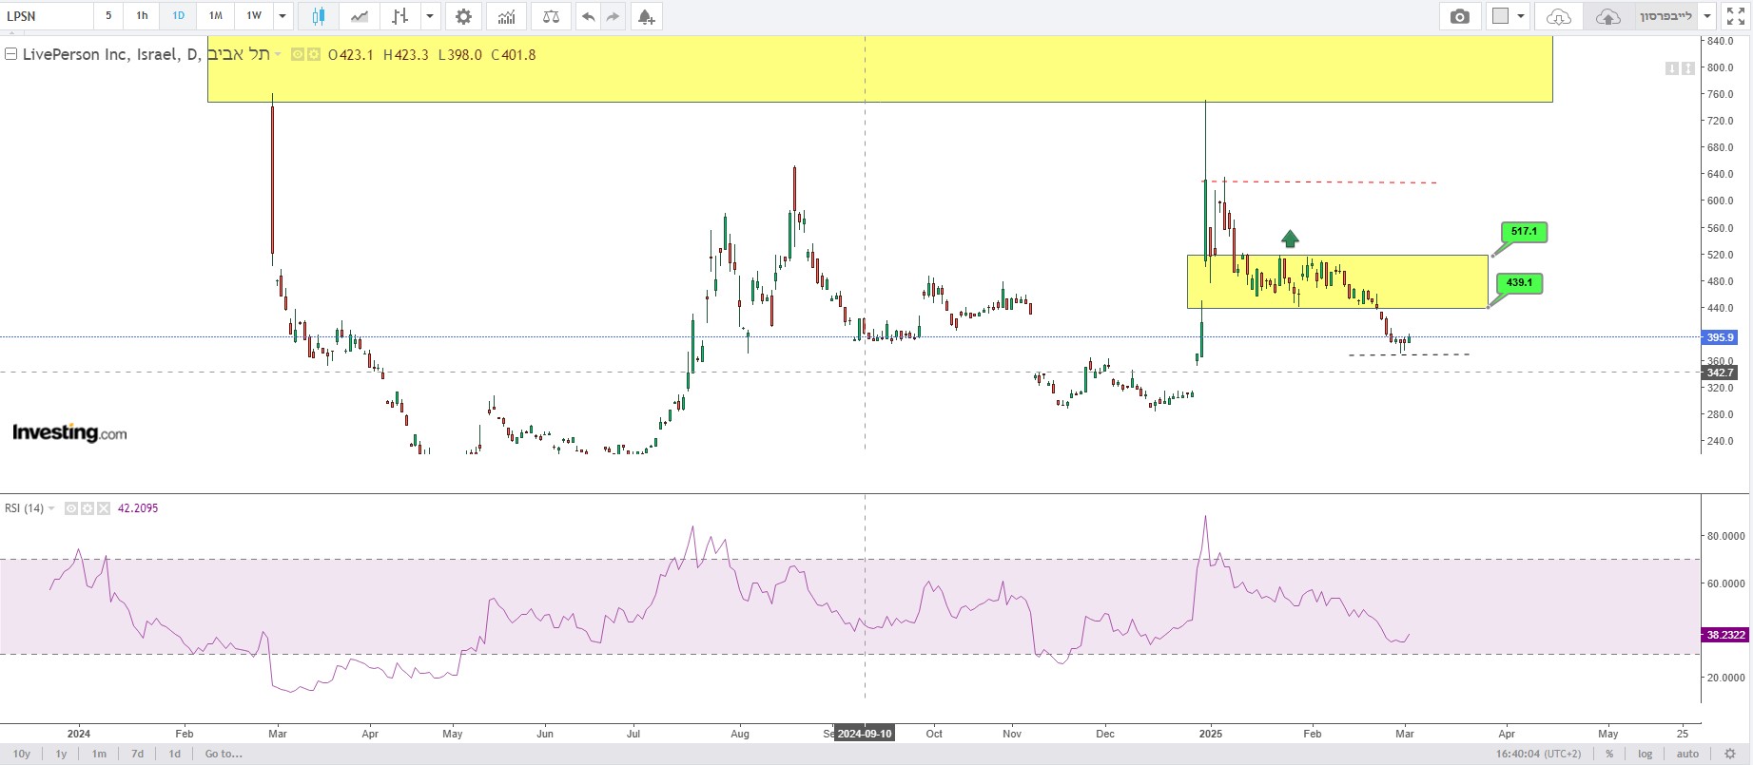Viewport: 1753px width, 765px height.
Task: Select the candlestick chart style icon
Action: pyautogui.click(x=319, y=16)
